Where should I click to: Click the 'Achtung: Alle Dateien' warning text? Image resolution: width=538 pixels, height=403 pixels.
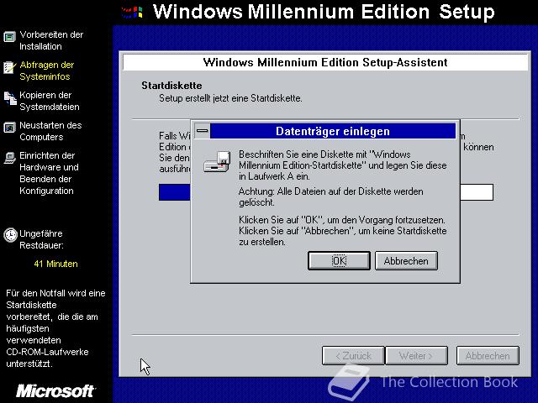[x=330, y=196]
